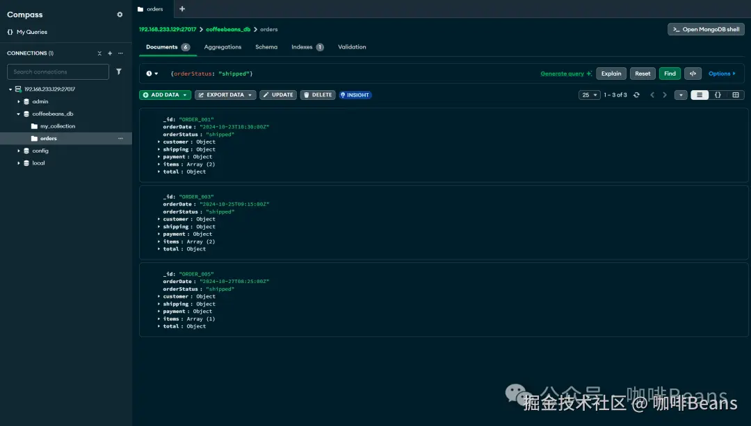Image resolution: width=751 pixels, height=426 pixels.
Task: Open connections more options menu
Action: point(120,53)
